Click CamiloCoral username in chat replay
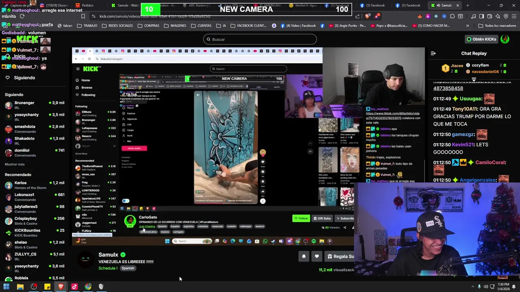This screenshot has height=292, width=520. 490,162
